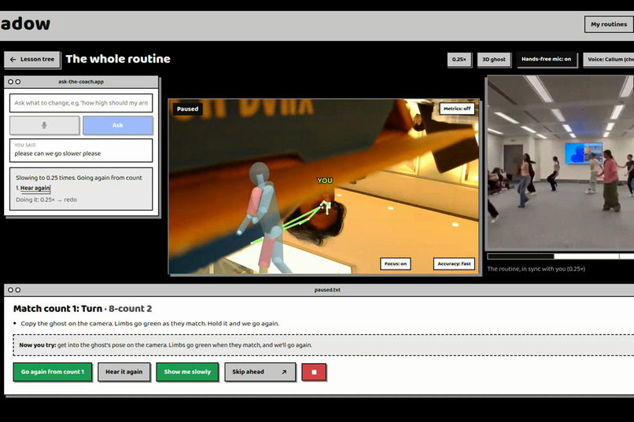Click the Hear it again button
The image size is (634, 422).
pyautogui.click(x=124, y=372)
